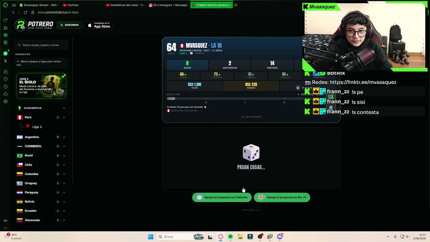This screenshot has height=242, width=430.
Task: Open the GX logo at the sidebar bottom
Action: pyautogui.click(x=5, y=220)
